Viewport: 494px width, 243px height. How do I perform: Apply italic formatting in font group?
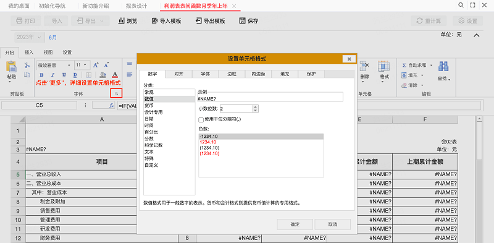tap(52, 75)
